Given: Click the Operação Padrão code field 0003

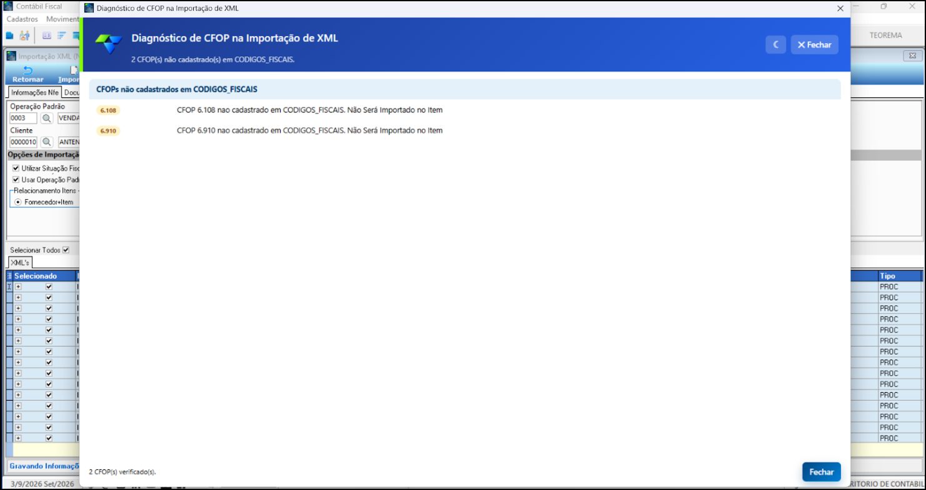Looking at the screenshot, I should point(23,118).
